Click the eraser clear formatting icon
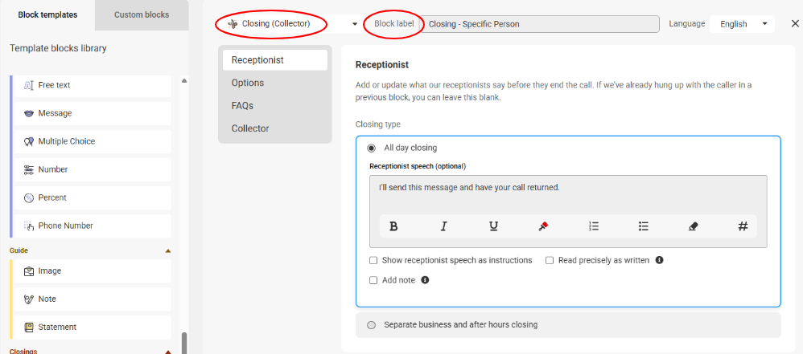803x354 pixels. (x=694, y=226)
